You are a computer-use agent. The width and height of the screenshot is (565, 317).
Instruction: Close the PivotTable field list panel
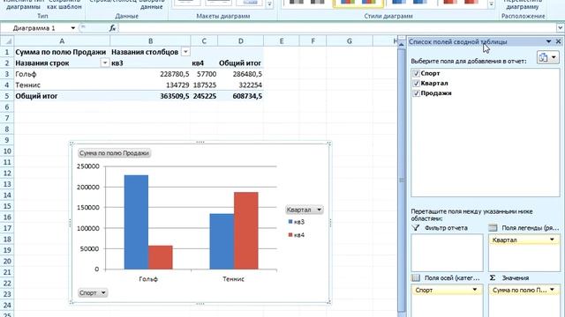coord(558,41)
